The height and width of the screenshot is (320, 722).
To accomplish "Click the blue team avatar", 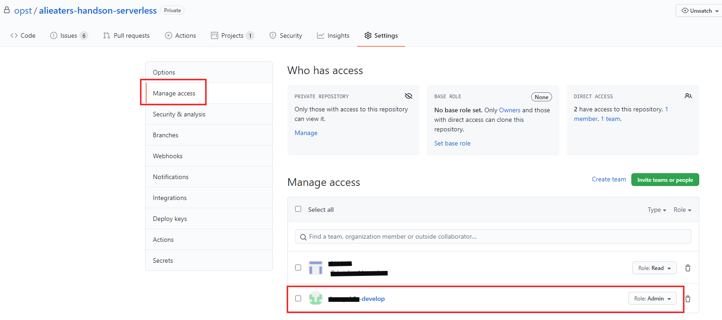I will point(316,268).
